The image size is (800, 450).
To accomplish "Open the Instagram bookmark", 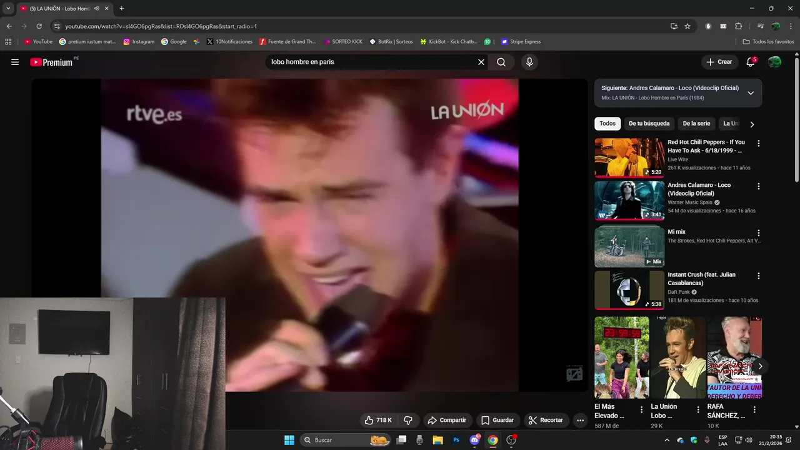I will coord(139,42).
